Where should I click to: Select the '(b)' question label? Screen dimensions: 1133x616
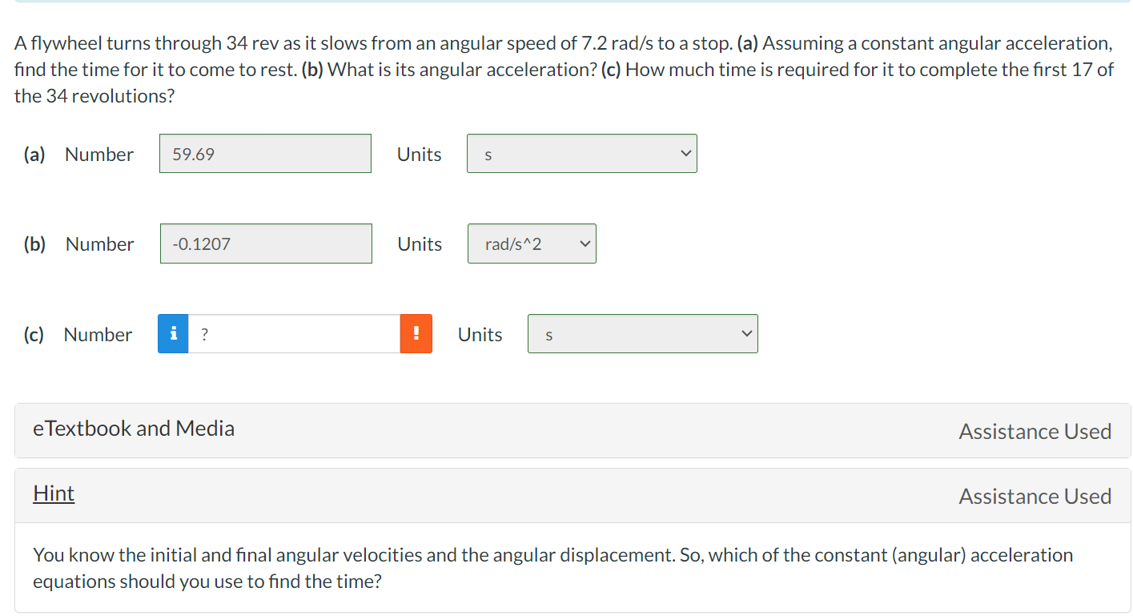click(x=34, y=244)
